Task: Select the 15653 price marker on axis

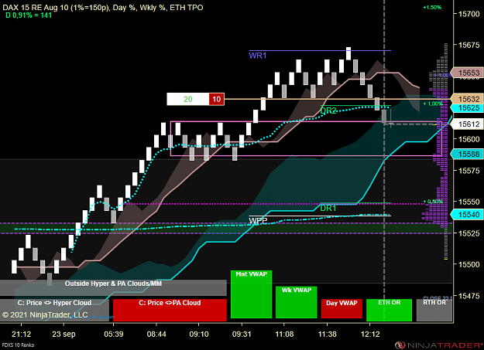Action: [x=467, y=73]
